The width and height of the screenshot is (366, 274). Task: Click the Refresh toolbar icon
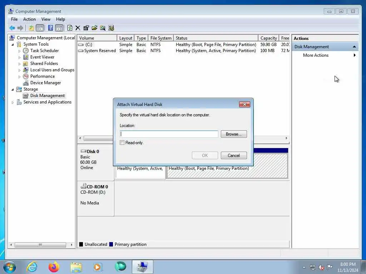tap(70, 28)
